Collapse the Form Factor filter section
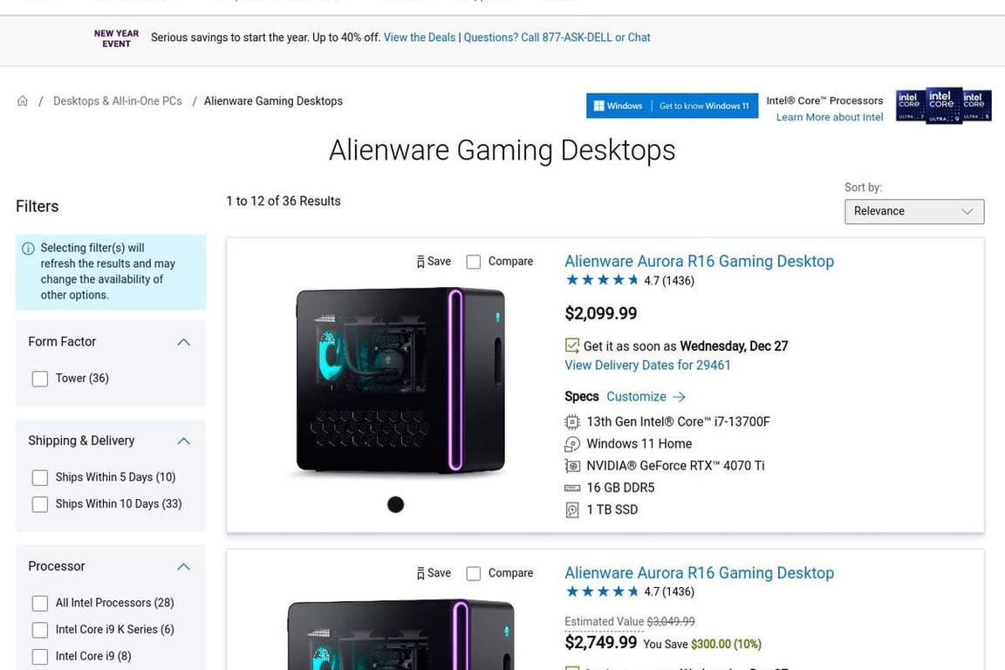The width and height of the screenshot is (1005, 670). pyautogui.click(x=183, y=342)
